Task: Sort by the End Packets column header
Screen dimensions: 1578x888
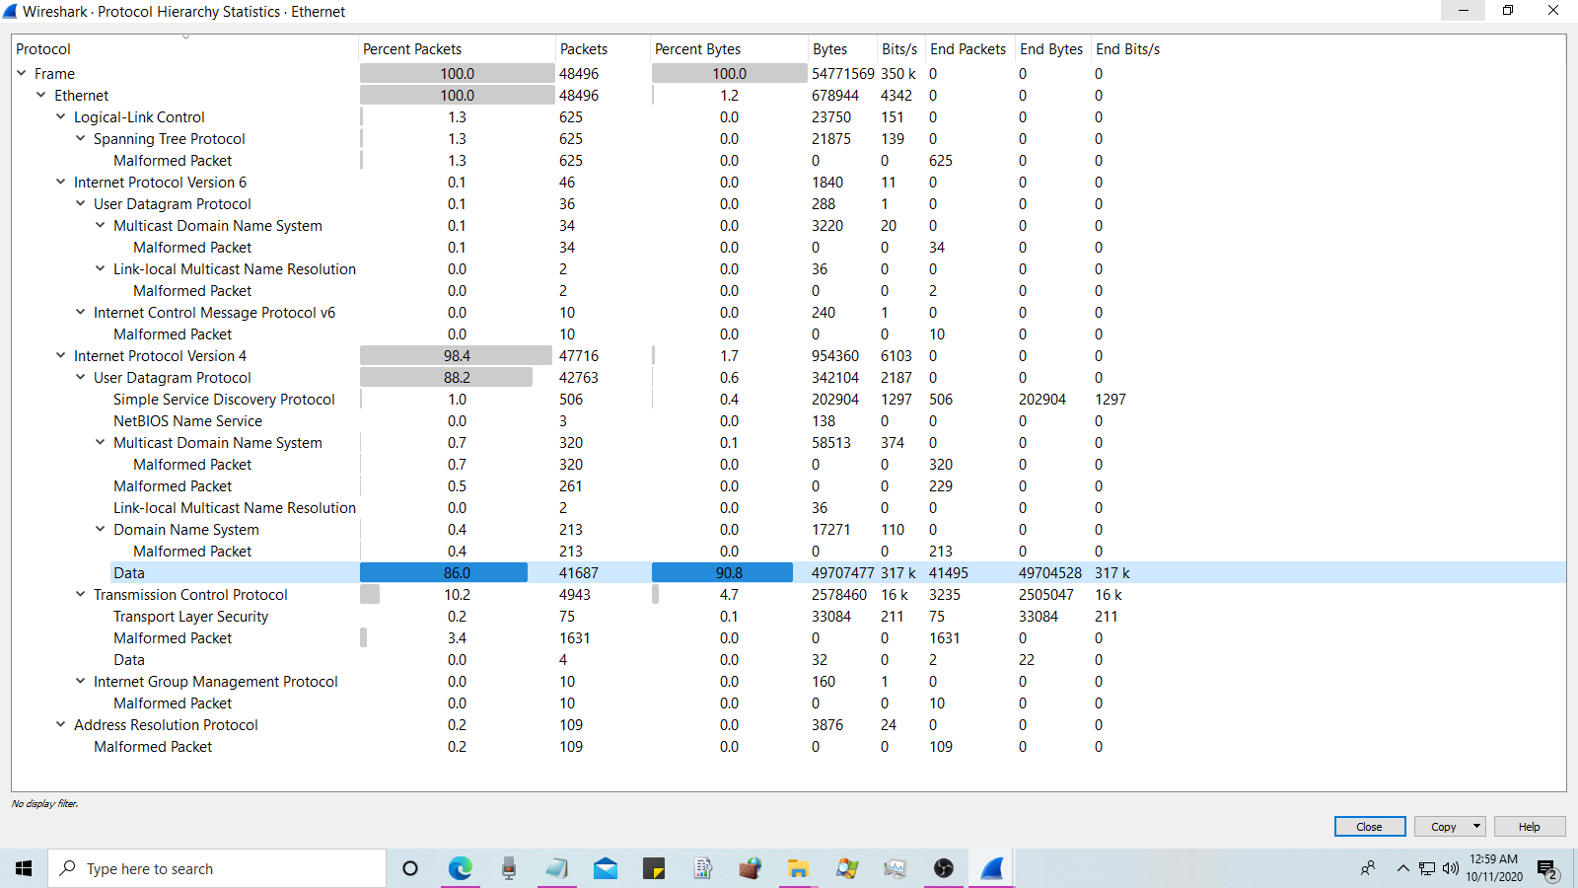Action: (x=970, y=49)
